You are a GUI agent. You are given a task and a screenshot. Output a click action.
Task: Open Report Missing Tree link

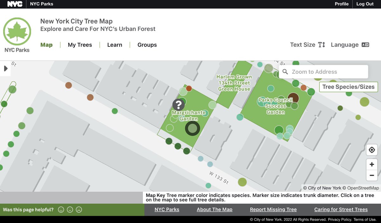pos(273,209)
